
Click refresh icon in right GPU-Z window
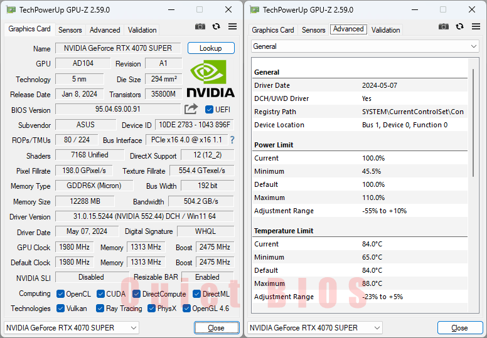tap(459, 27)
